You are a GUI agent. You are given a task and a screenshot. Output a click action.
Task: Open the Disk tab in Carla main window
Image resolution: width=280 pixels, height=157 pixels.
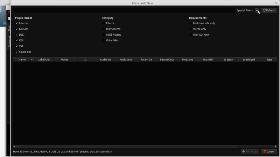point(9,28)
